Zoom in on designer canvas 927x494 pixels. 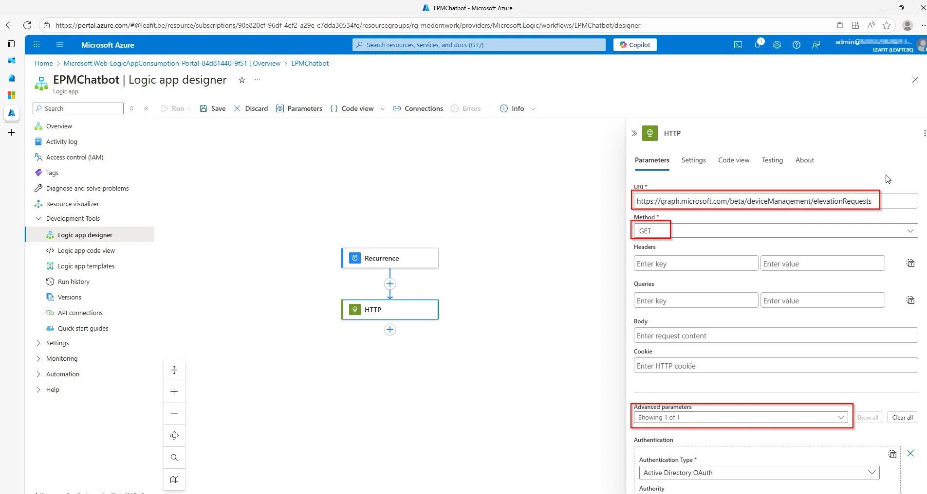point(174,392)
